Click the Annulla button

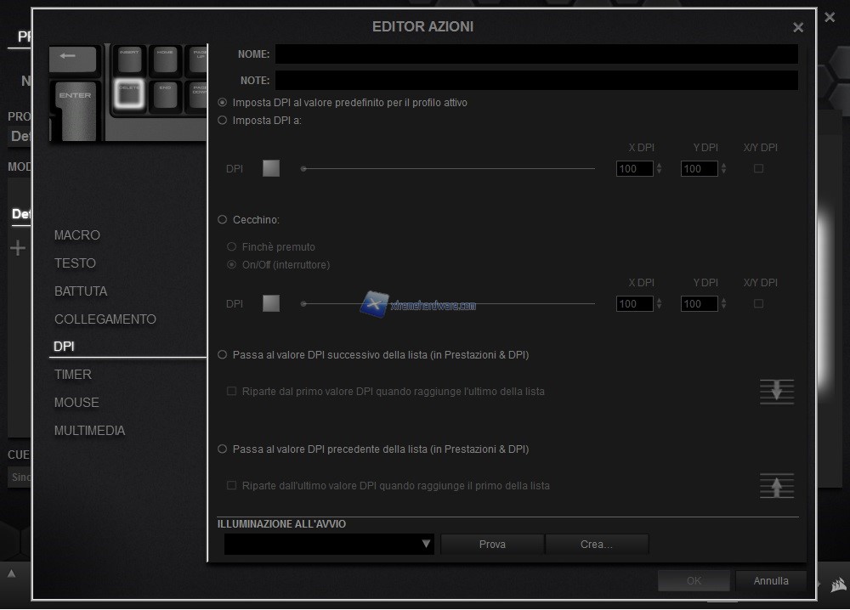pos(771,581)
